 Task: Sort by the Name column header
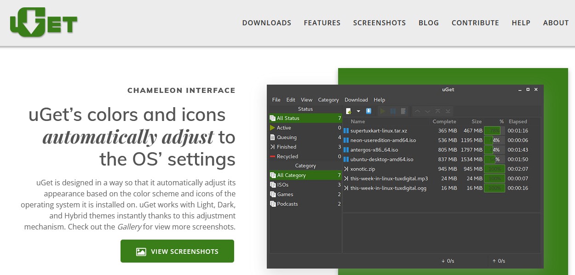pyautogui.click(x=357, y=121)
